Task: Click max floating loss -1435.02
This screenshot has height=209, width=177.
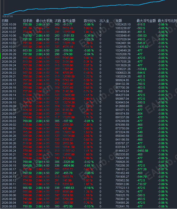Action: click(x=142, y=47)
